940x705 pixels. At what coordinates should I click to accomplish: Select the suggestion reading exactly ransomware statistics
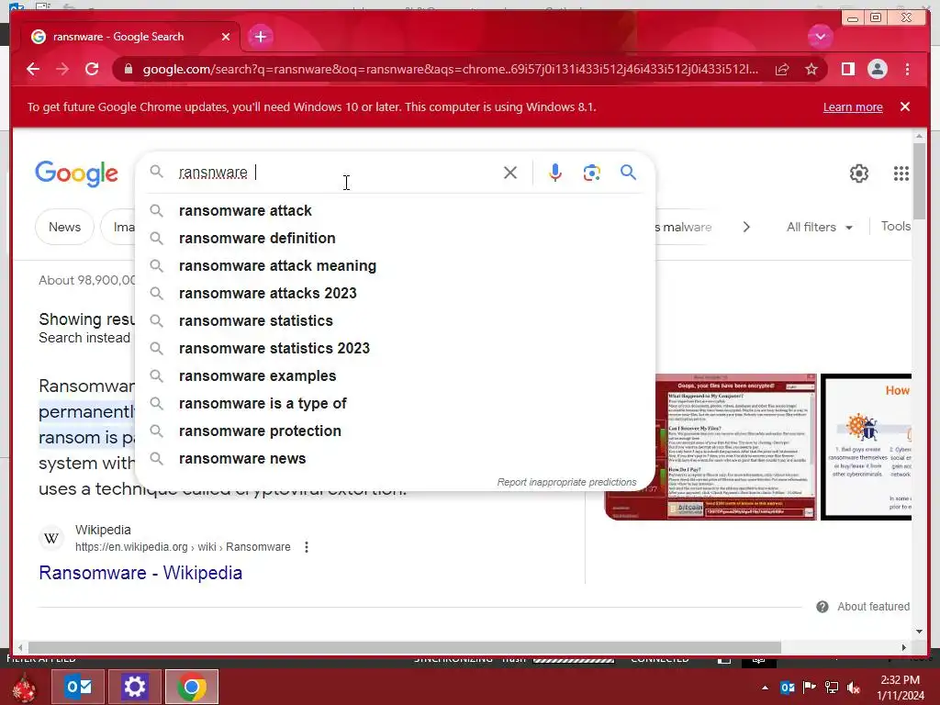click(x=395, y=321)
